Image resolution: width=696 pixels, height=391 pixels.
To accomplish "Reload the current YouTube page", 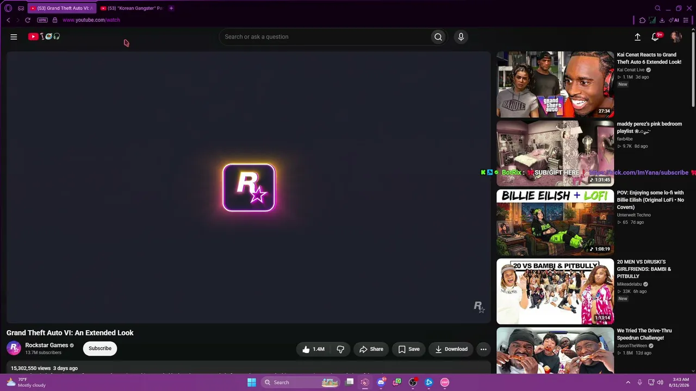I will (28, 20).
